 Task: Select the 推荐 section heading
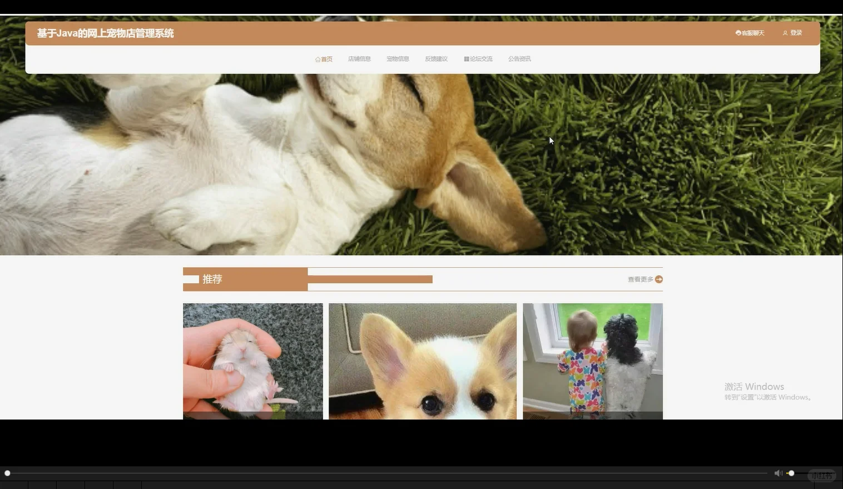212,280
